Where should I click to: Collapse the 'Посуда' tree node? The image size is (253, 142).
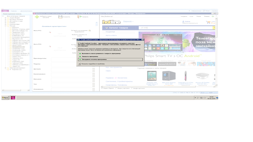(x=5, y=26)
